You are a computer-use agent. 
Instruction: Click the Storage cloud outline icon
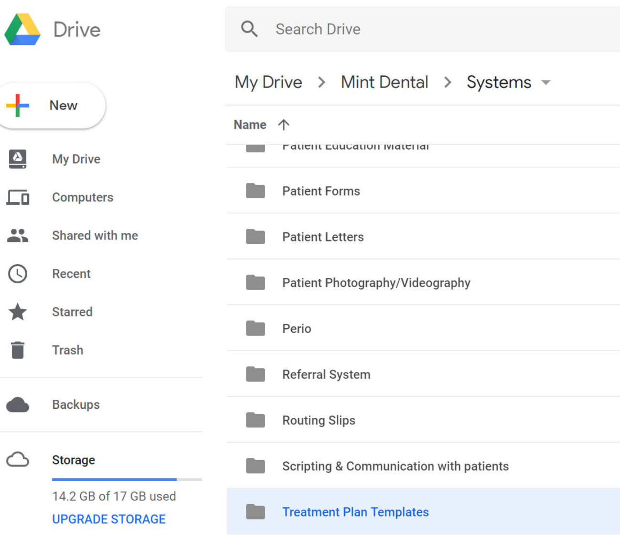tap(18, 460)
